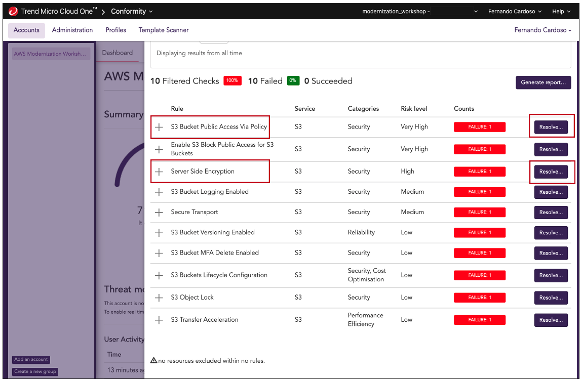Click the Counts column header

464,109
